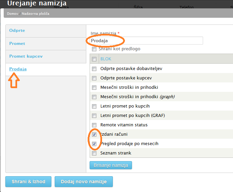Click the Ime namizja text field
Viewport: 233px width, 192px height.
coord(147,41)
